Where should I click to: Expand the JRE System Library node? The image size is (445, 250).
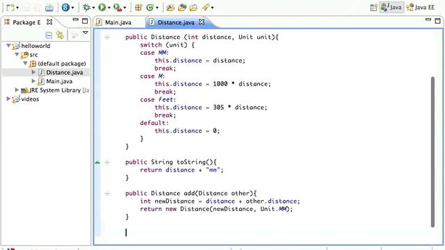coord(17,90)
